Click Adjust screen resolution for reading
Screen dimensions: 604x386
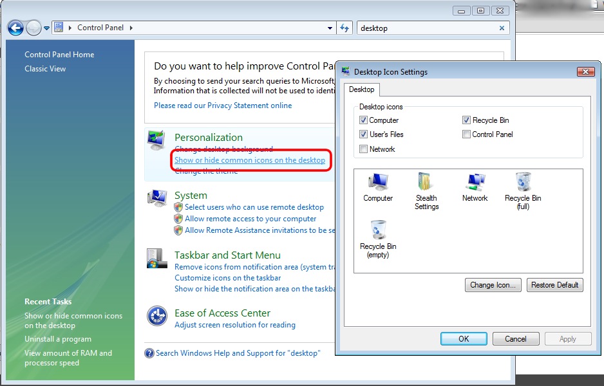pyautogui.click(x=235, y=325)
